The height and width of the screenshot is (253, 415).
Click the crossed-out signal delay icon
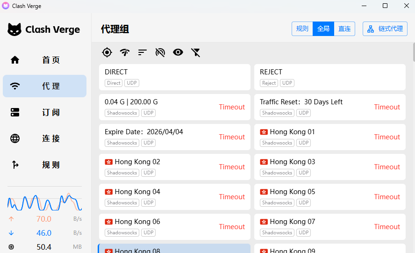point(160,52)
